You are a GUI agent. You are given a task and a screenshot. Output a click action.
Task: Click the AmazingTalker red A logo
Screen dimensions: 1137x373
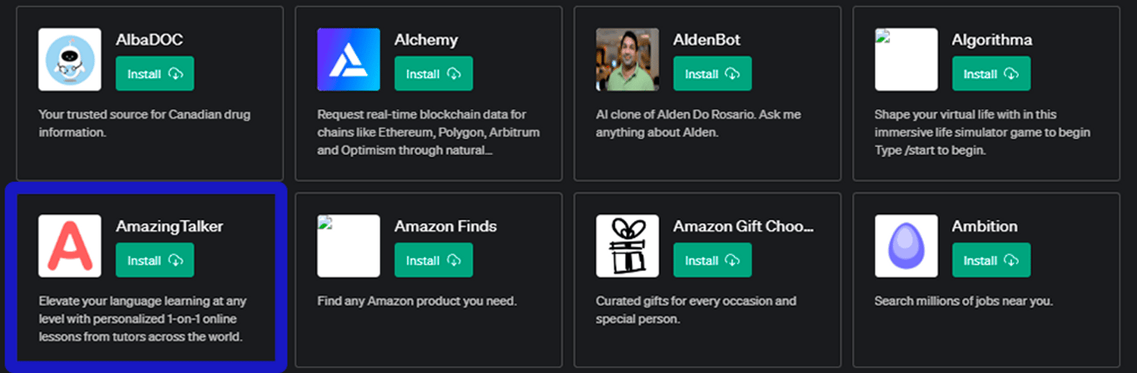70,246
